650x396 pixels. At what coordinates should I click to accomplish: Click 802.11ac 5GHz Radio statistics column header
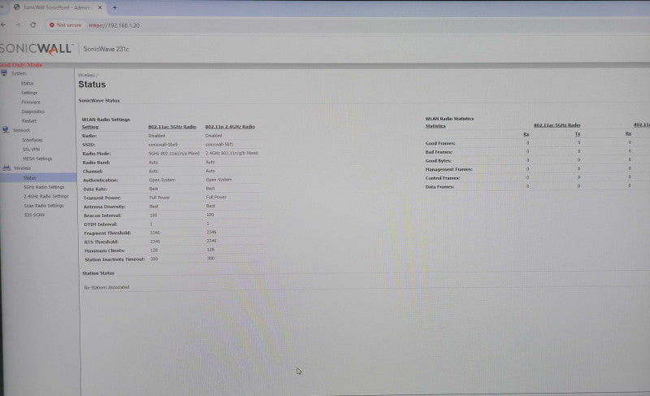557,125
